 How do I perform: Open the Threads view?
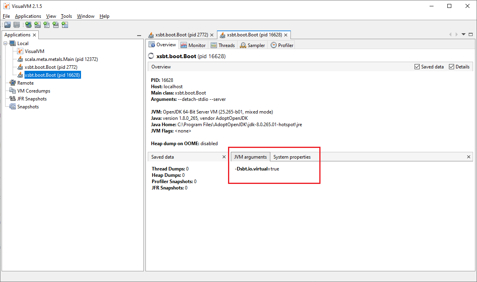[x=223, y=45]
